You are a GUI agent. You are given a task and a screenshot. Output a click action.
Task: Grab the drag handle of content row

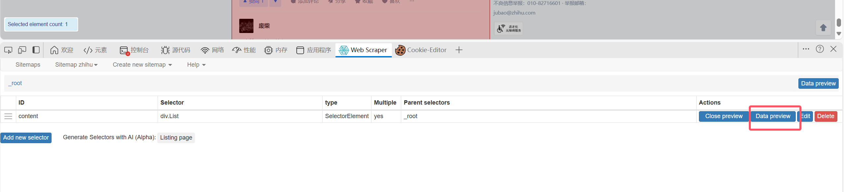8,116
